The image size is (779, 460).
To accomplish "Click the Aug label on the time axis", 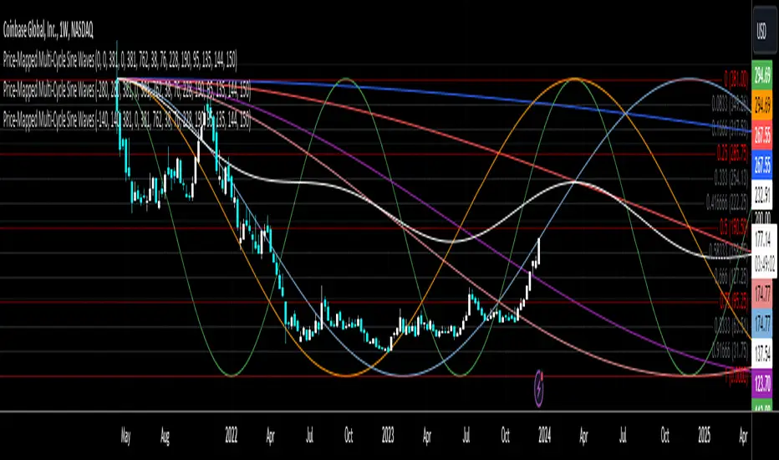I will click(x=165, y=437).
